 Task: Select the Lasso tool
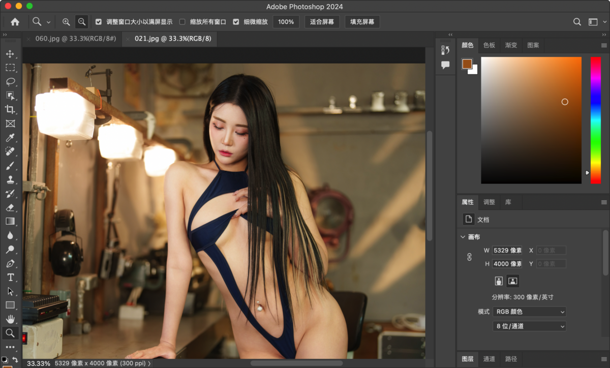point(10,81)
